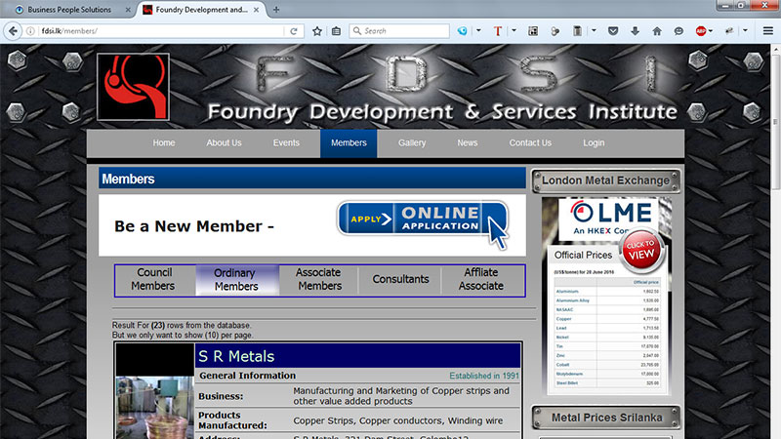
Task: Click Apply Online Application button
Action: tap(423, 219)
